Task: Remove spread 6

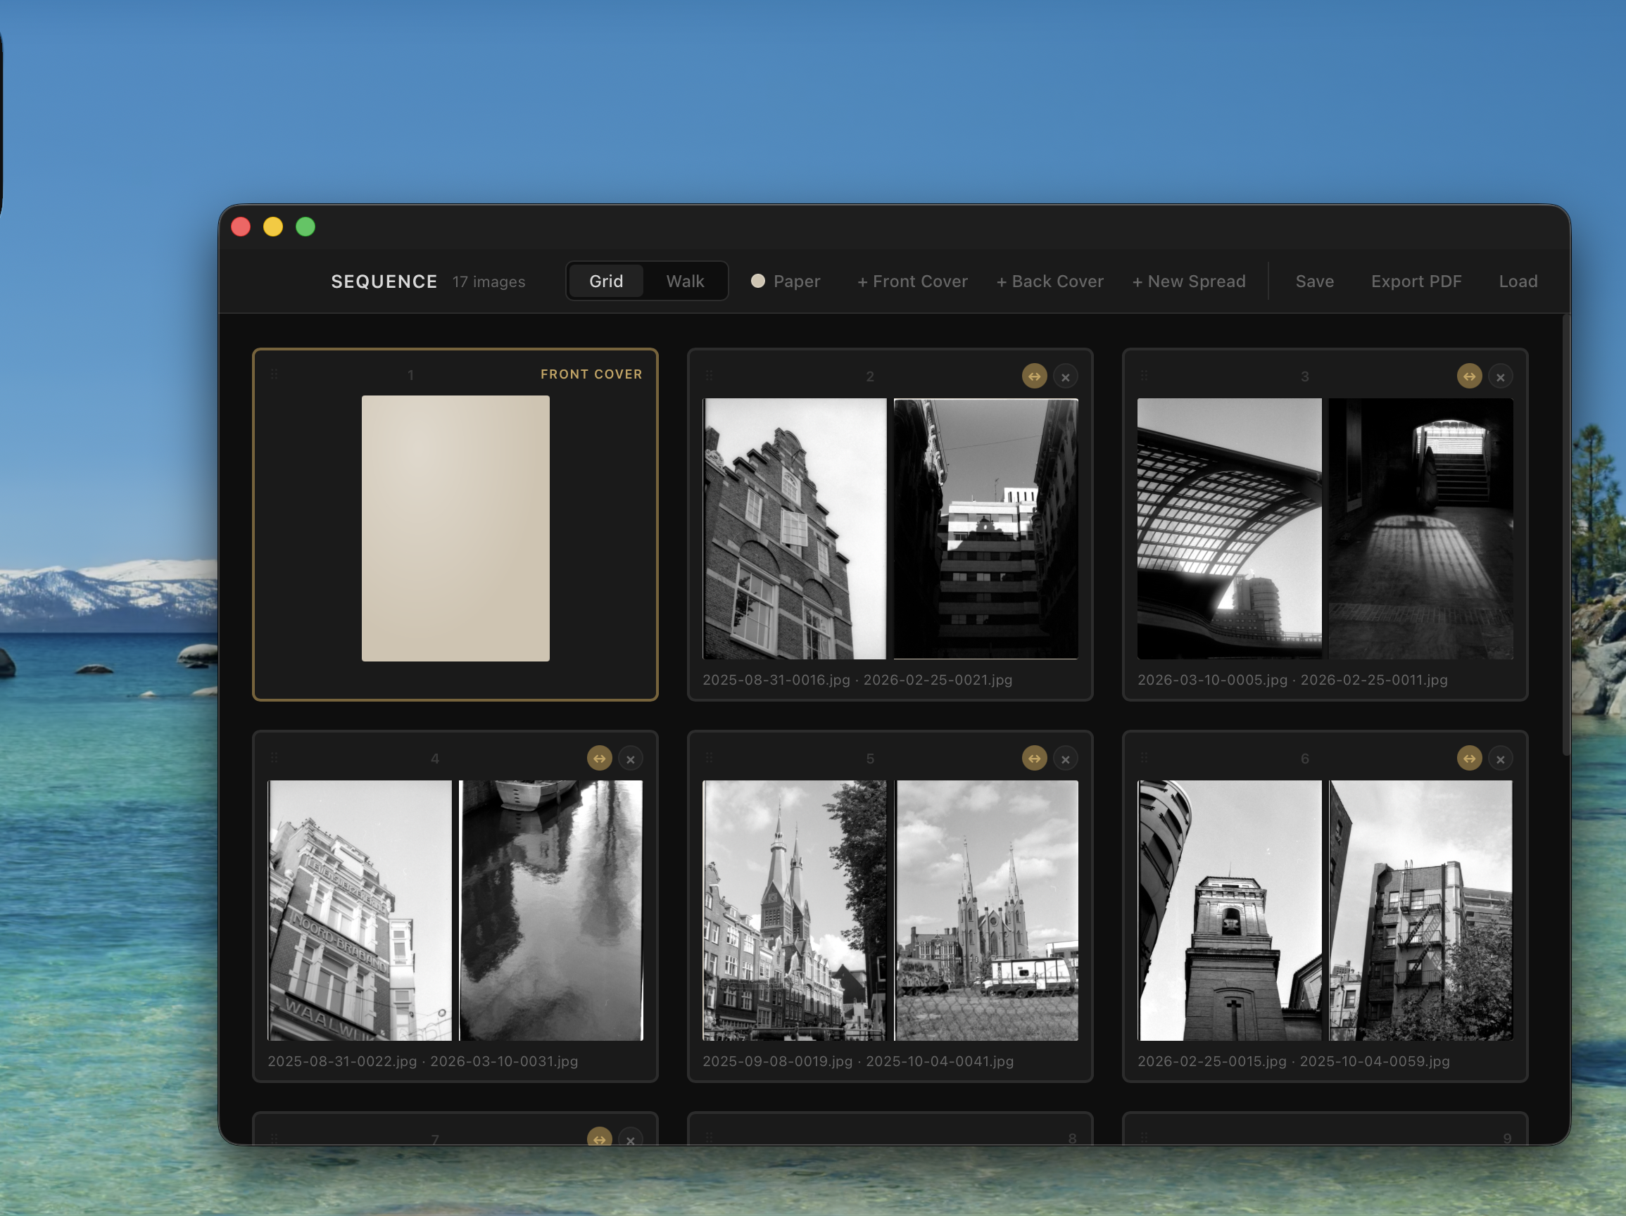Action: 1500,759
